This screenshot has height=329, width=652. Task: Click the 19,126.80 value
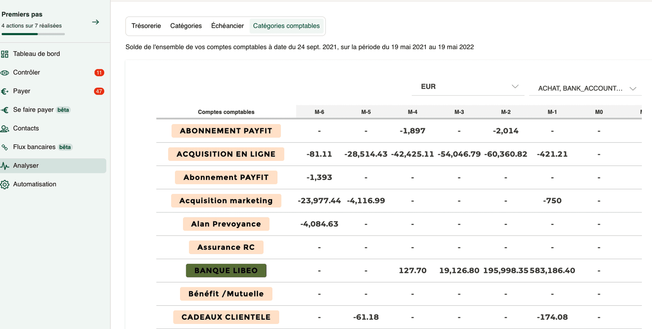pos(459,271)
